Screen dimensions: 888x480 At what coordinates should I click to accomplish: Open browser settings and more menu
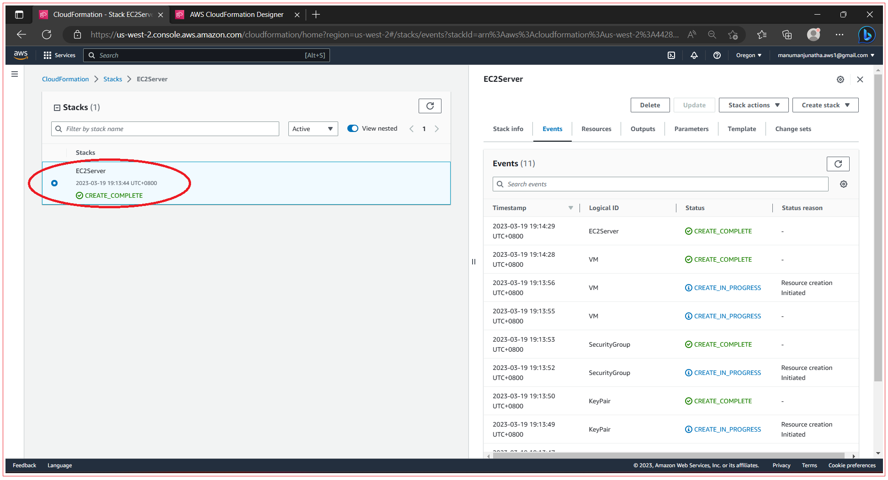[x=839, y=35]
